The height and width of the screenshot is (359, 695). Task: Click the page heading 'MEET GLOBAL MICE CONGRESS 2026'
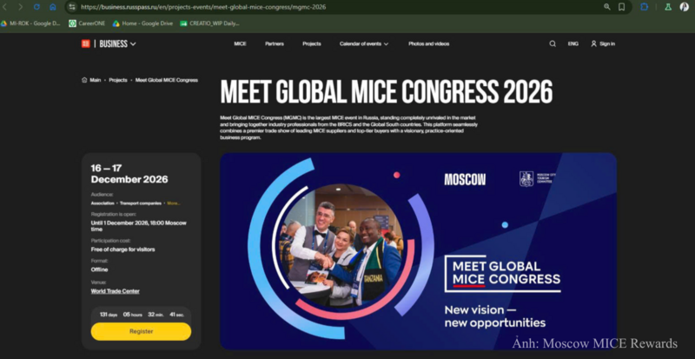coord(387,92)
